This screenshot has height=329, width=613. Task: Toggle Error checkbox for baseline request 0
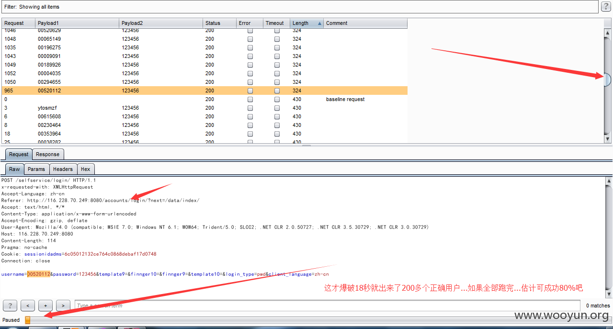[250, 99]
